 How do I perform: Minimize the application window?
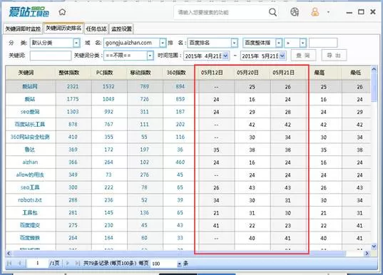pyautogui.click(x=349, y=12)
